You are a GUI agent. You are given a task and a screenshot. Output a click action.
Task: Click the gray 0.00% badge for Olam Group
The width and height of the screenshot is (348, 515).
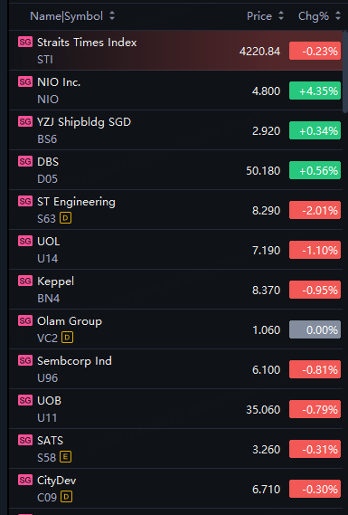[x=315, y=329]
